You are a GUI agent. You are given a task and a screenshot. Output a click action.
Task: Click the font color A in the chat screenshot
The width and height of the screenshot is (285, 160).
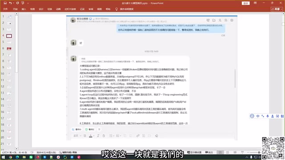click(90, 136)
